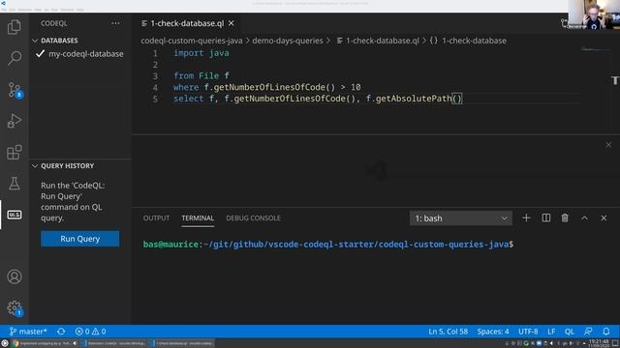Click 'import java' on line 1
Image resolution: width=620 pixels, height=348 pixels.
point(201,53)
